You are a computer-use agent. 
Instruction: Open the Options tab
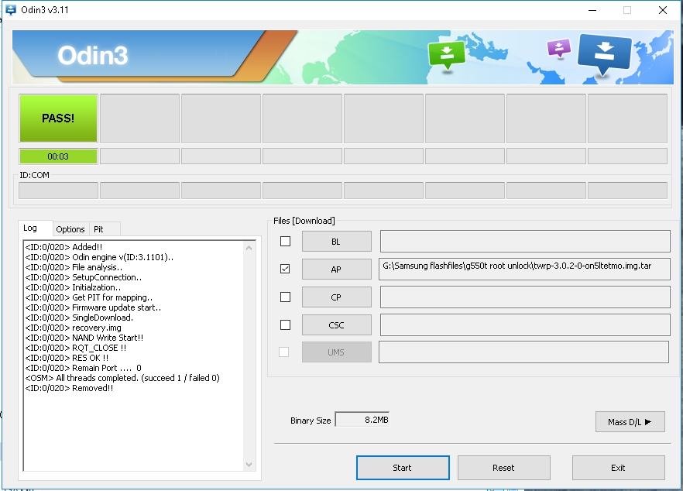click(x=70, y=229)
